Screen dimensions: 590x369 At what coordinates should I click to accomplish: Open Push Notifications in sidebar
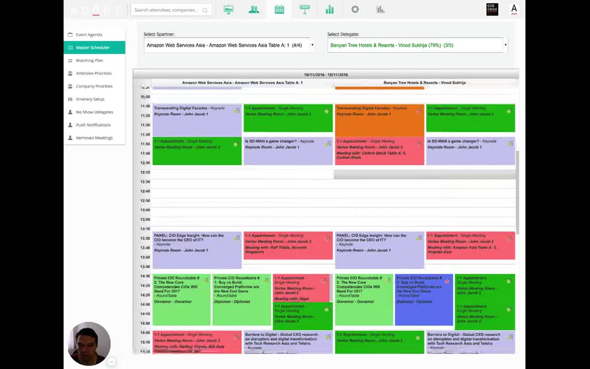[94, 125]
